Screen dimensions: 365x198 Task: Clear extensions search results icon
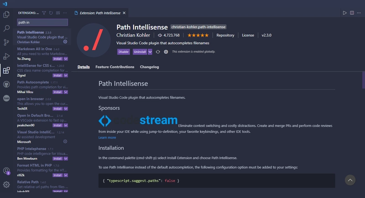58,13
